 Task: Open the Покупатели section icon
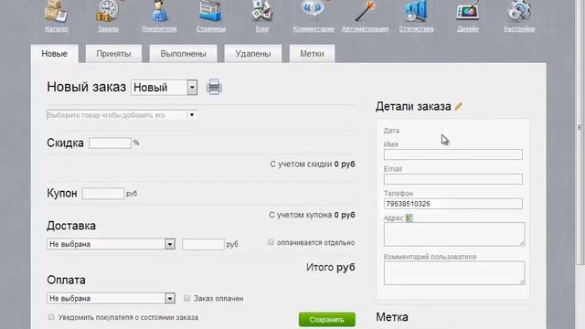click(x=160, y=11)
